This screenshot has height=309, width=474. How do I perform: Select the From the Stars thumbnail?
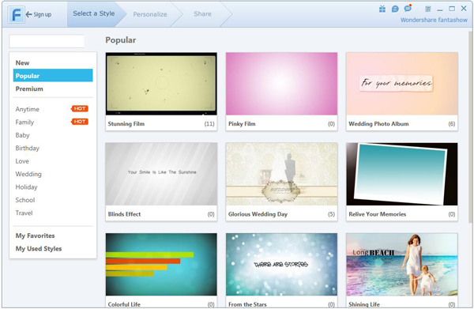281,264
